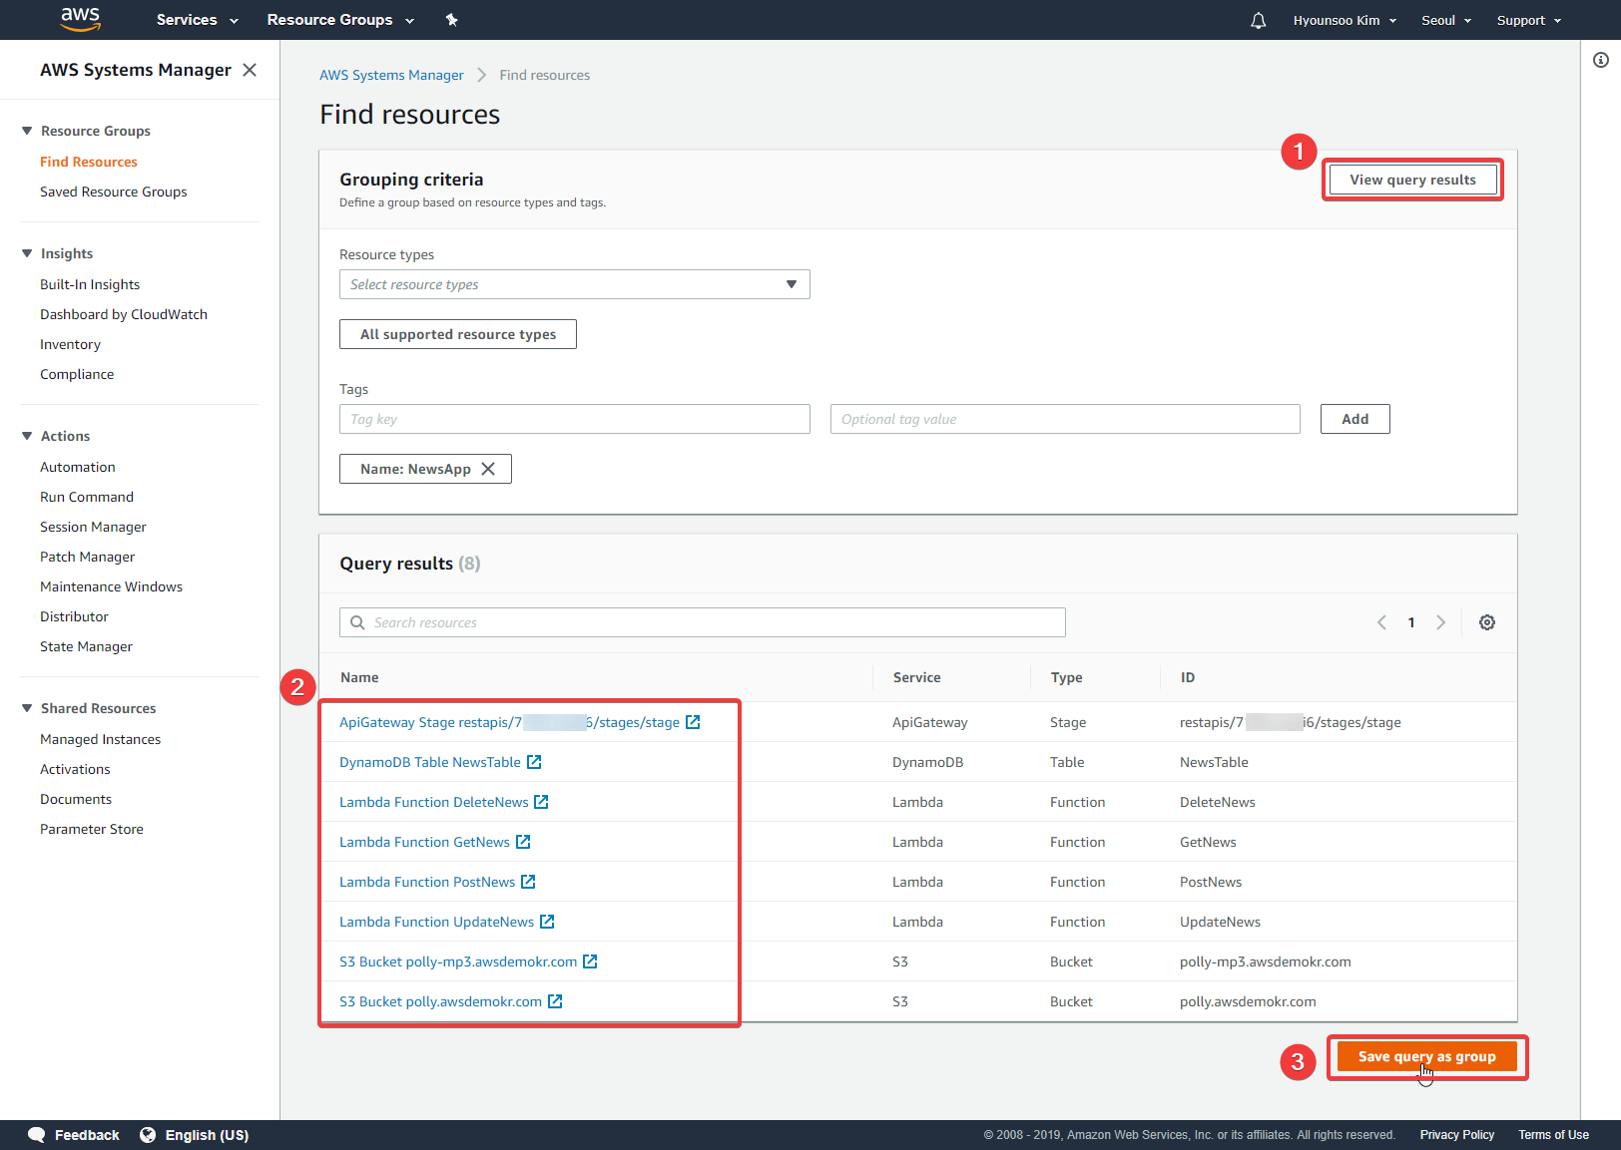Viewport: 1621px width, 1150px height.
Task: Open external link icon for polly.awsdemokr.com bucket
Action: point(555,1001)
